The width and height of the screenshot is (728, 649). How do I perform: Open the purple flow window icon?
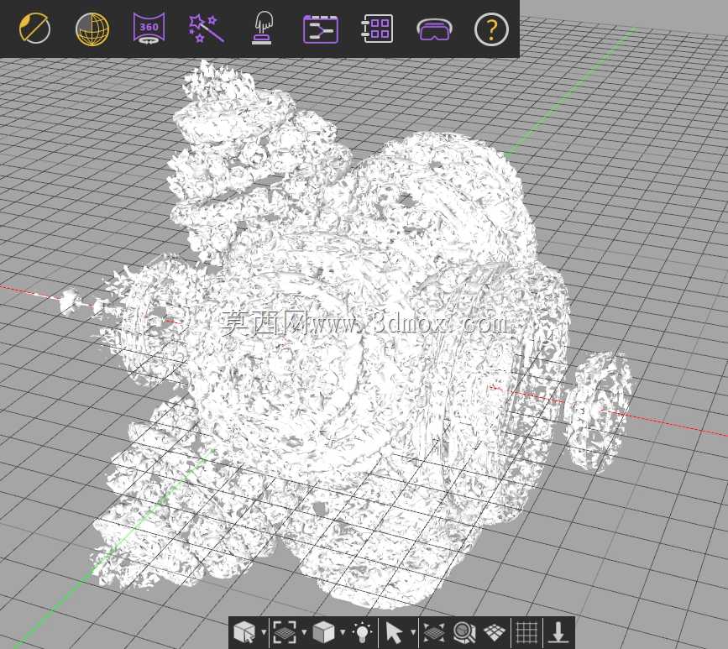tap(321, 29)
